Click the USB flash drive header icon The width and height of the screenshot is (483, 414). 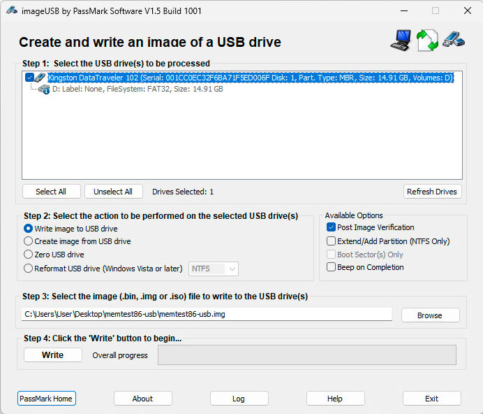tap(452, 40)
